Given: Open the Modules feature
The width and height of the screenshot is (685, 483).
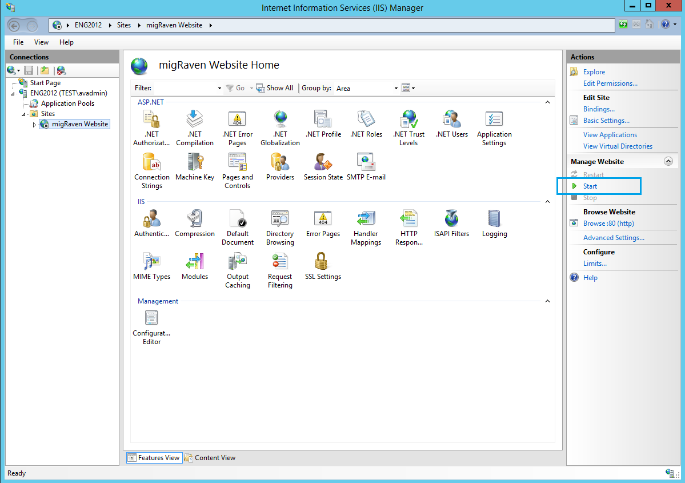Looking at the screenshot, I should (194, 266).
